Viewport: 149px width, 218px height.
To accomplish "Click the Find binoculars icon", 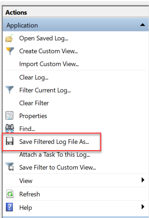I will click(9, 128).
